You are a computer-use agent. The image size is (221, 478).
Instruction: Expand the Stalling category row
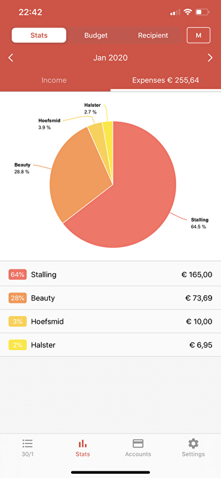click(110, 274)
